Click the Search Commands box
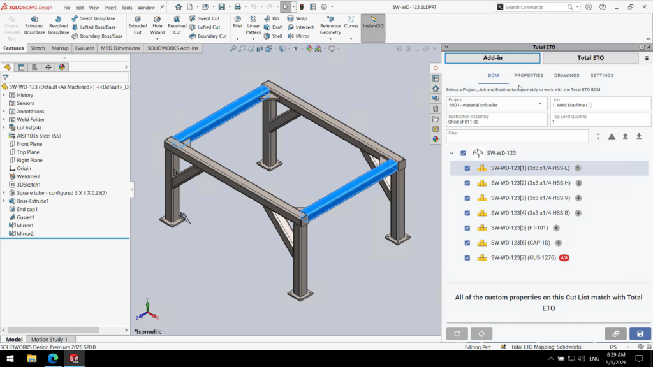The height and width of the screenshot is (367, 653). (x=537, y=7)
